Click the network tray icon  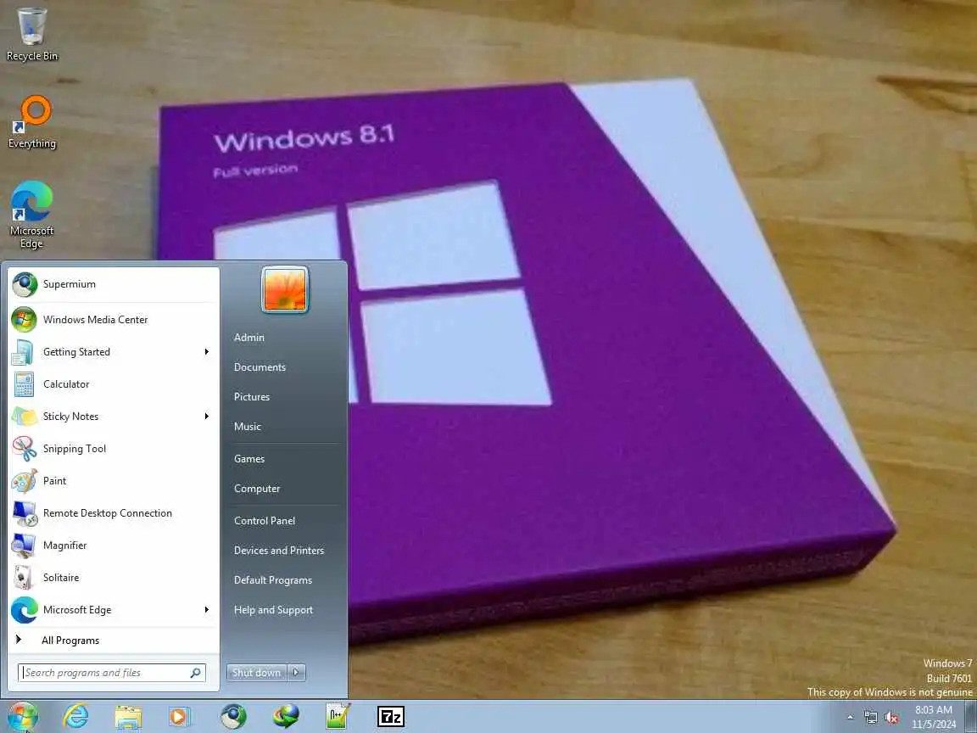pyautogui.click(x=870, y=718)
